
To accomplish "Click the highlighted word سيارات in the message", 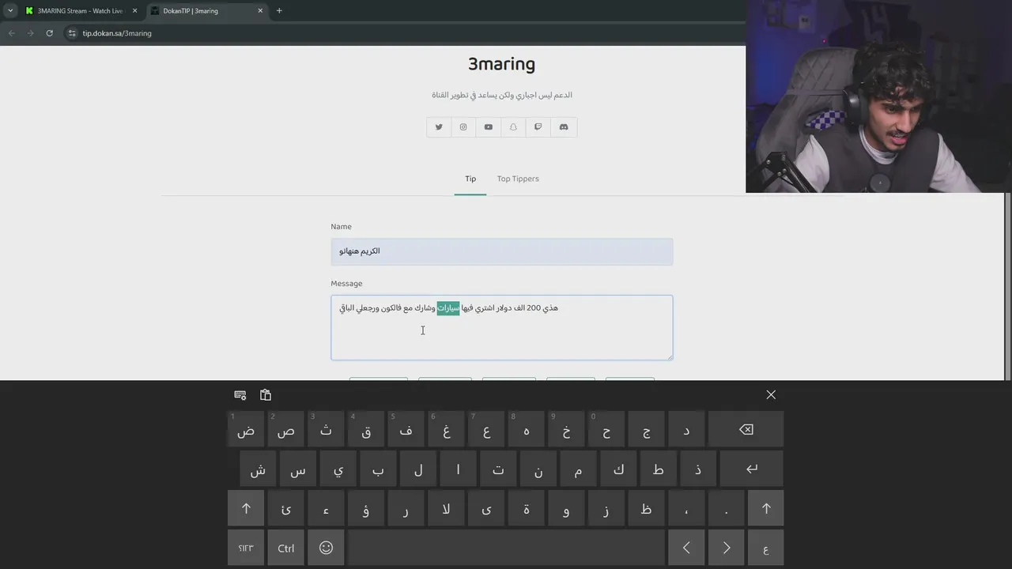I will click(448, 307).
